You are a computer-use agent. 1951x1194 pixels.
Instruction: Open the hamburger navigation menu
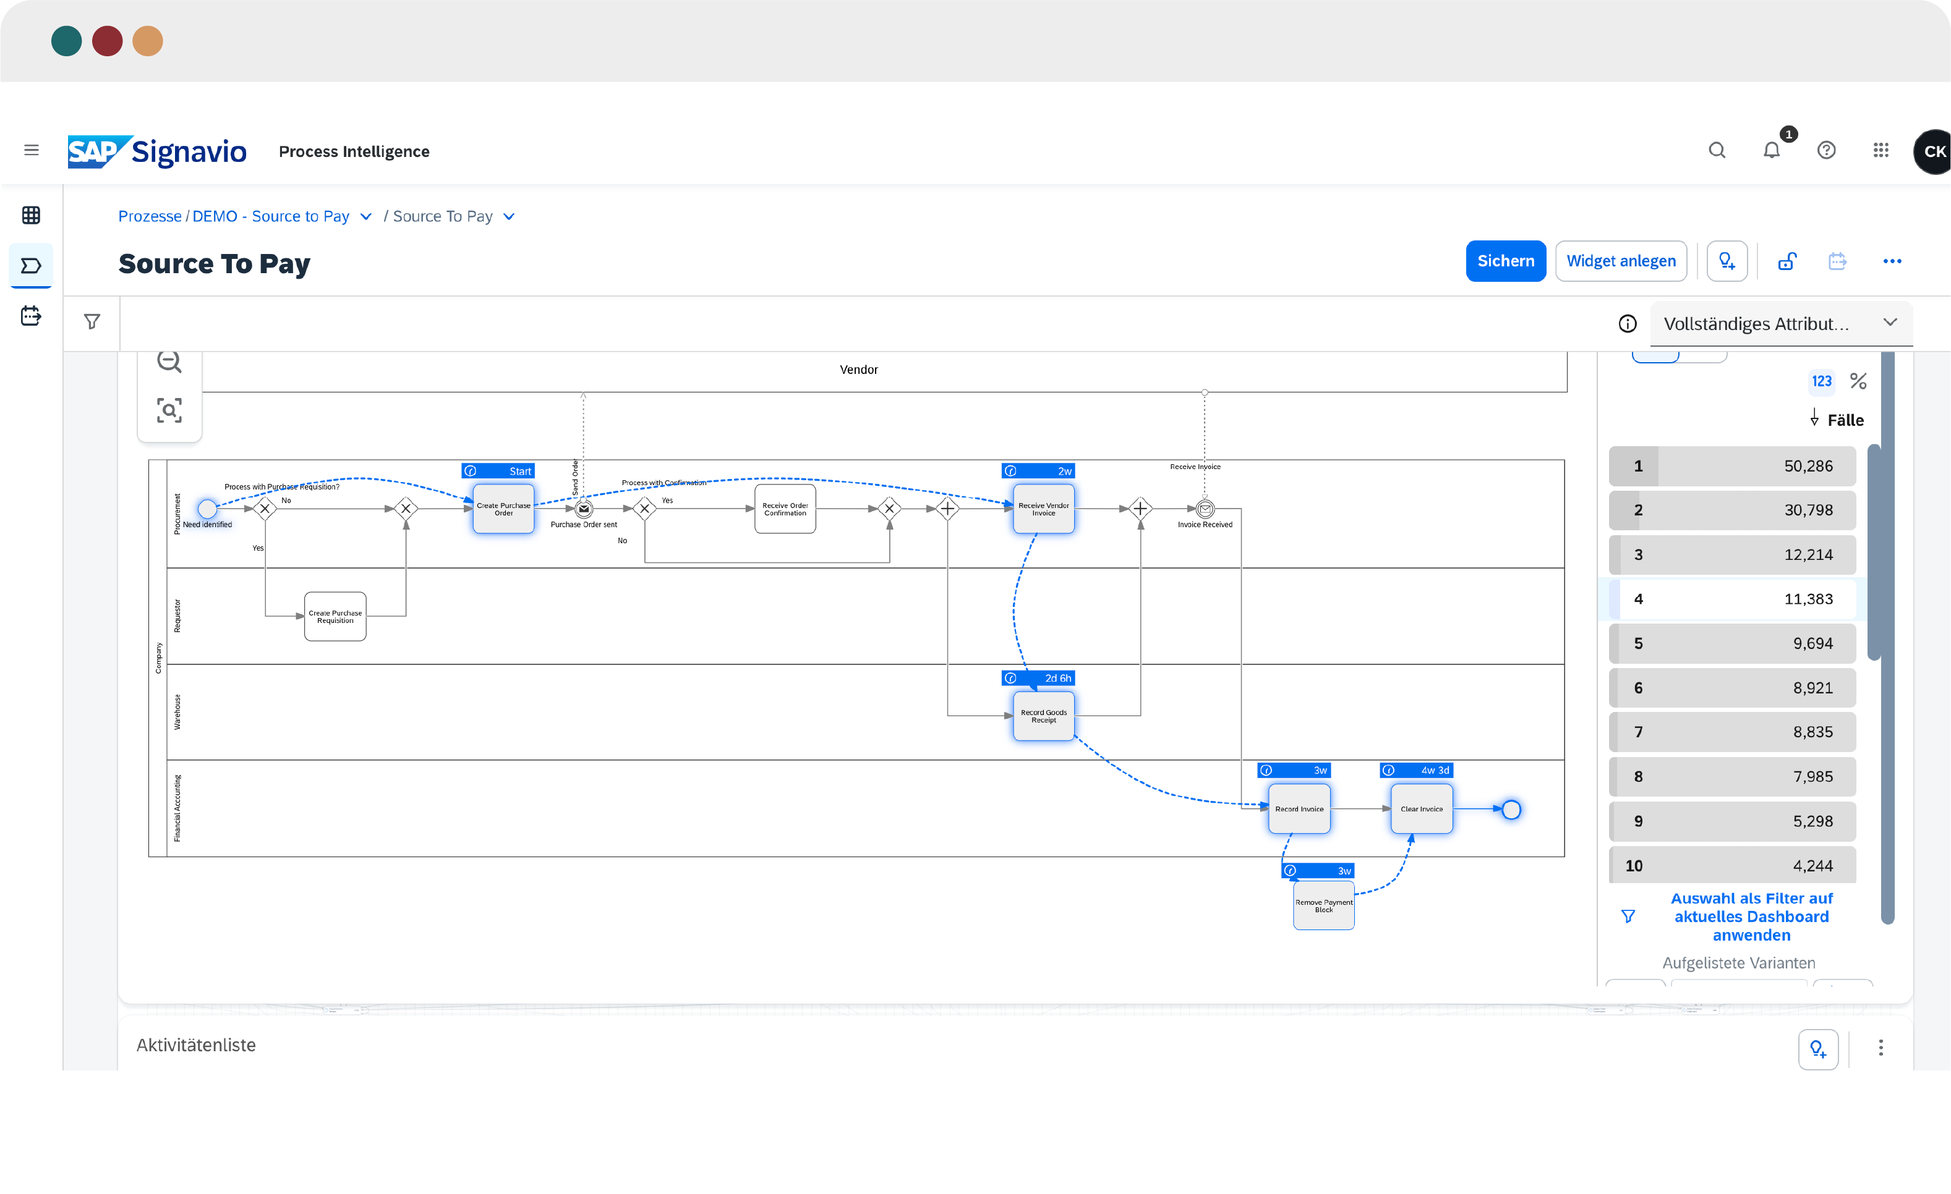click(x=32, y=150)
